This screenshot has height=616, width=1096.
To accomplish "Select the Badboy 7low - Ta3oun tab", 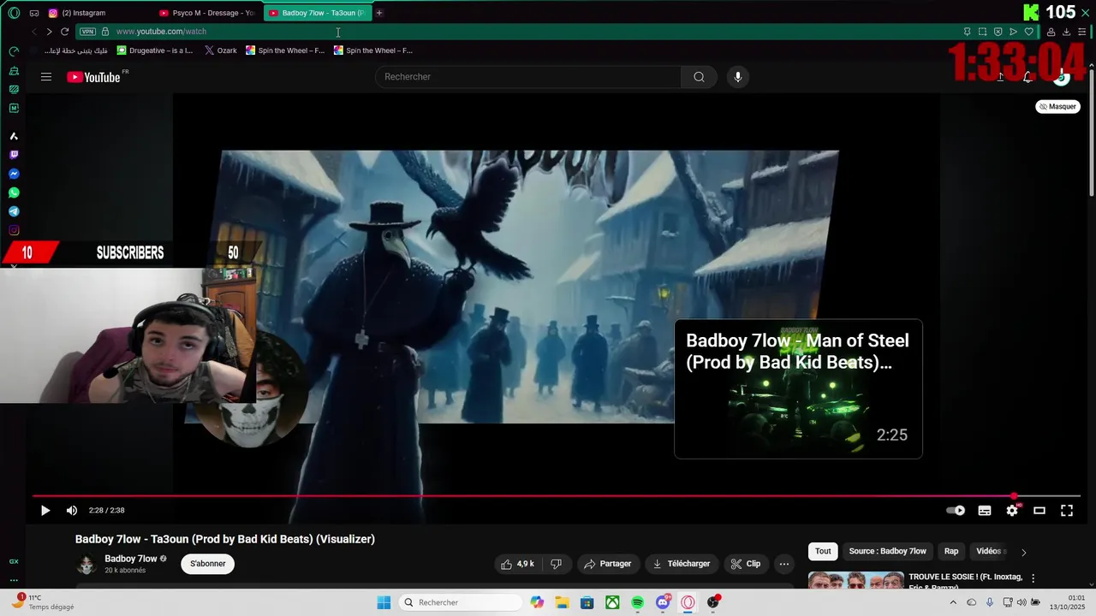I will pos(316,13).
